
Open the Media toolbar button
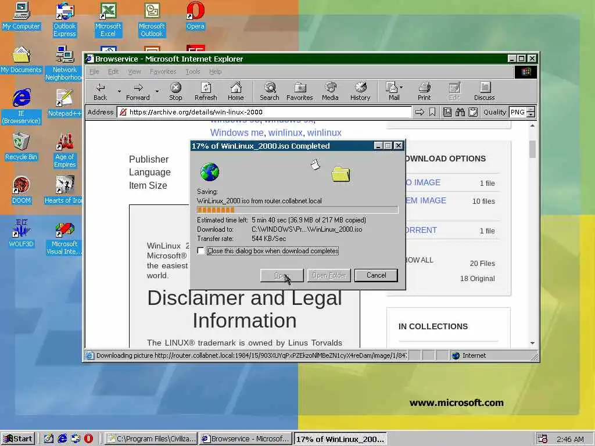(330, 91)
